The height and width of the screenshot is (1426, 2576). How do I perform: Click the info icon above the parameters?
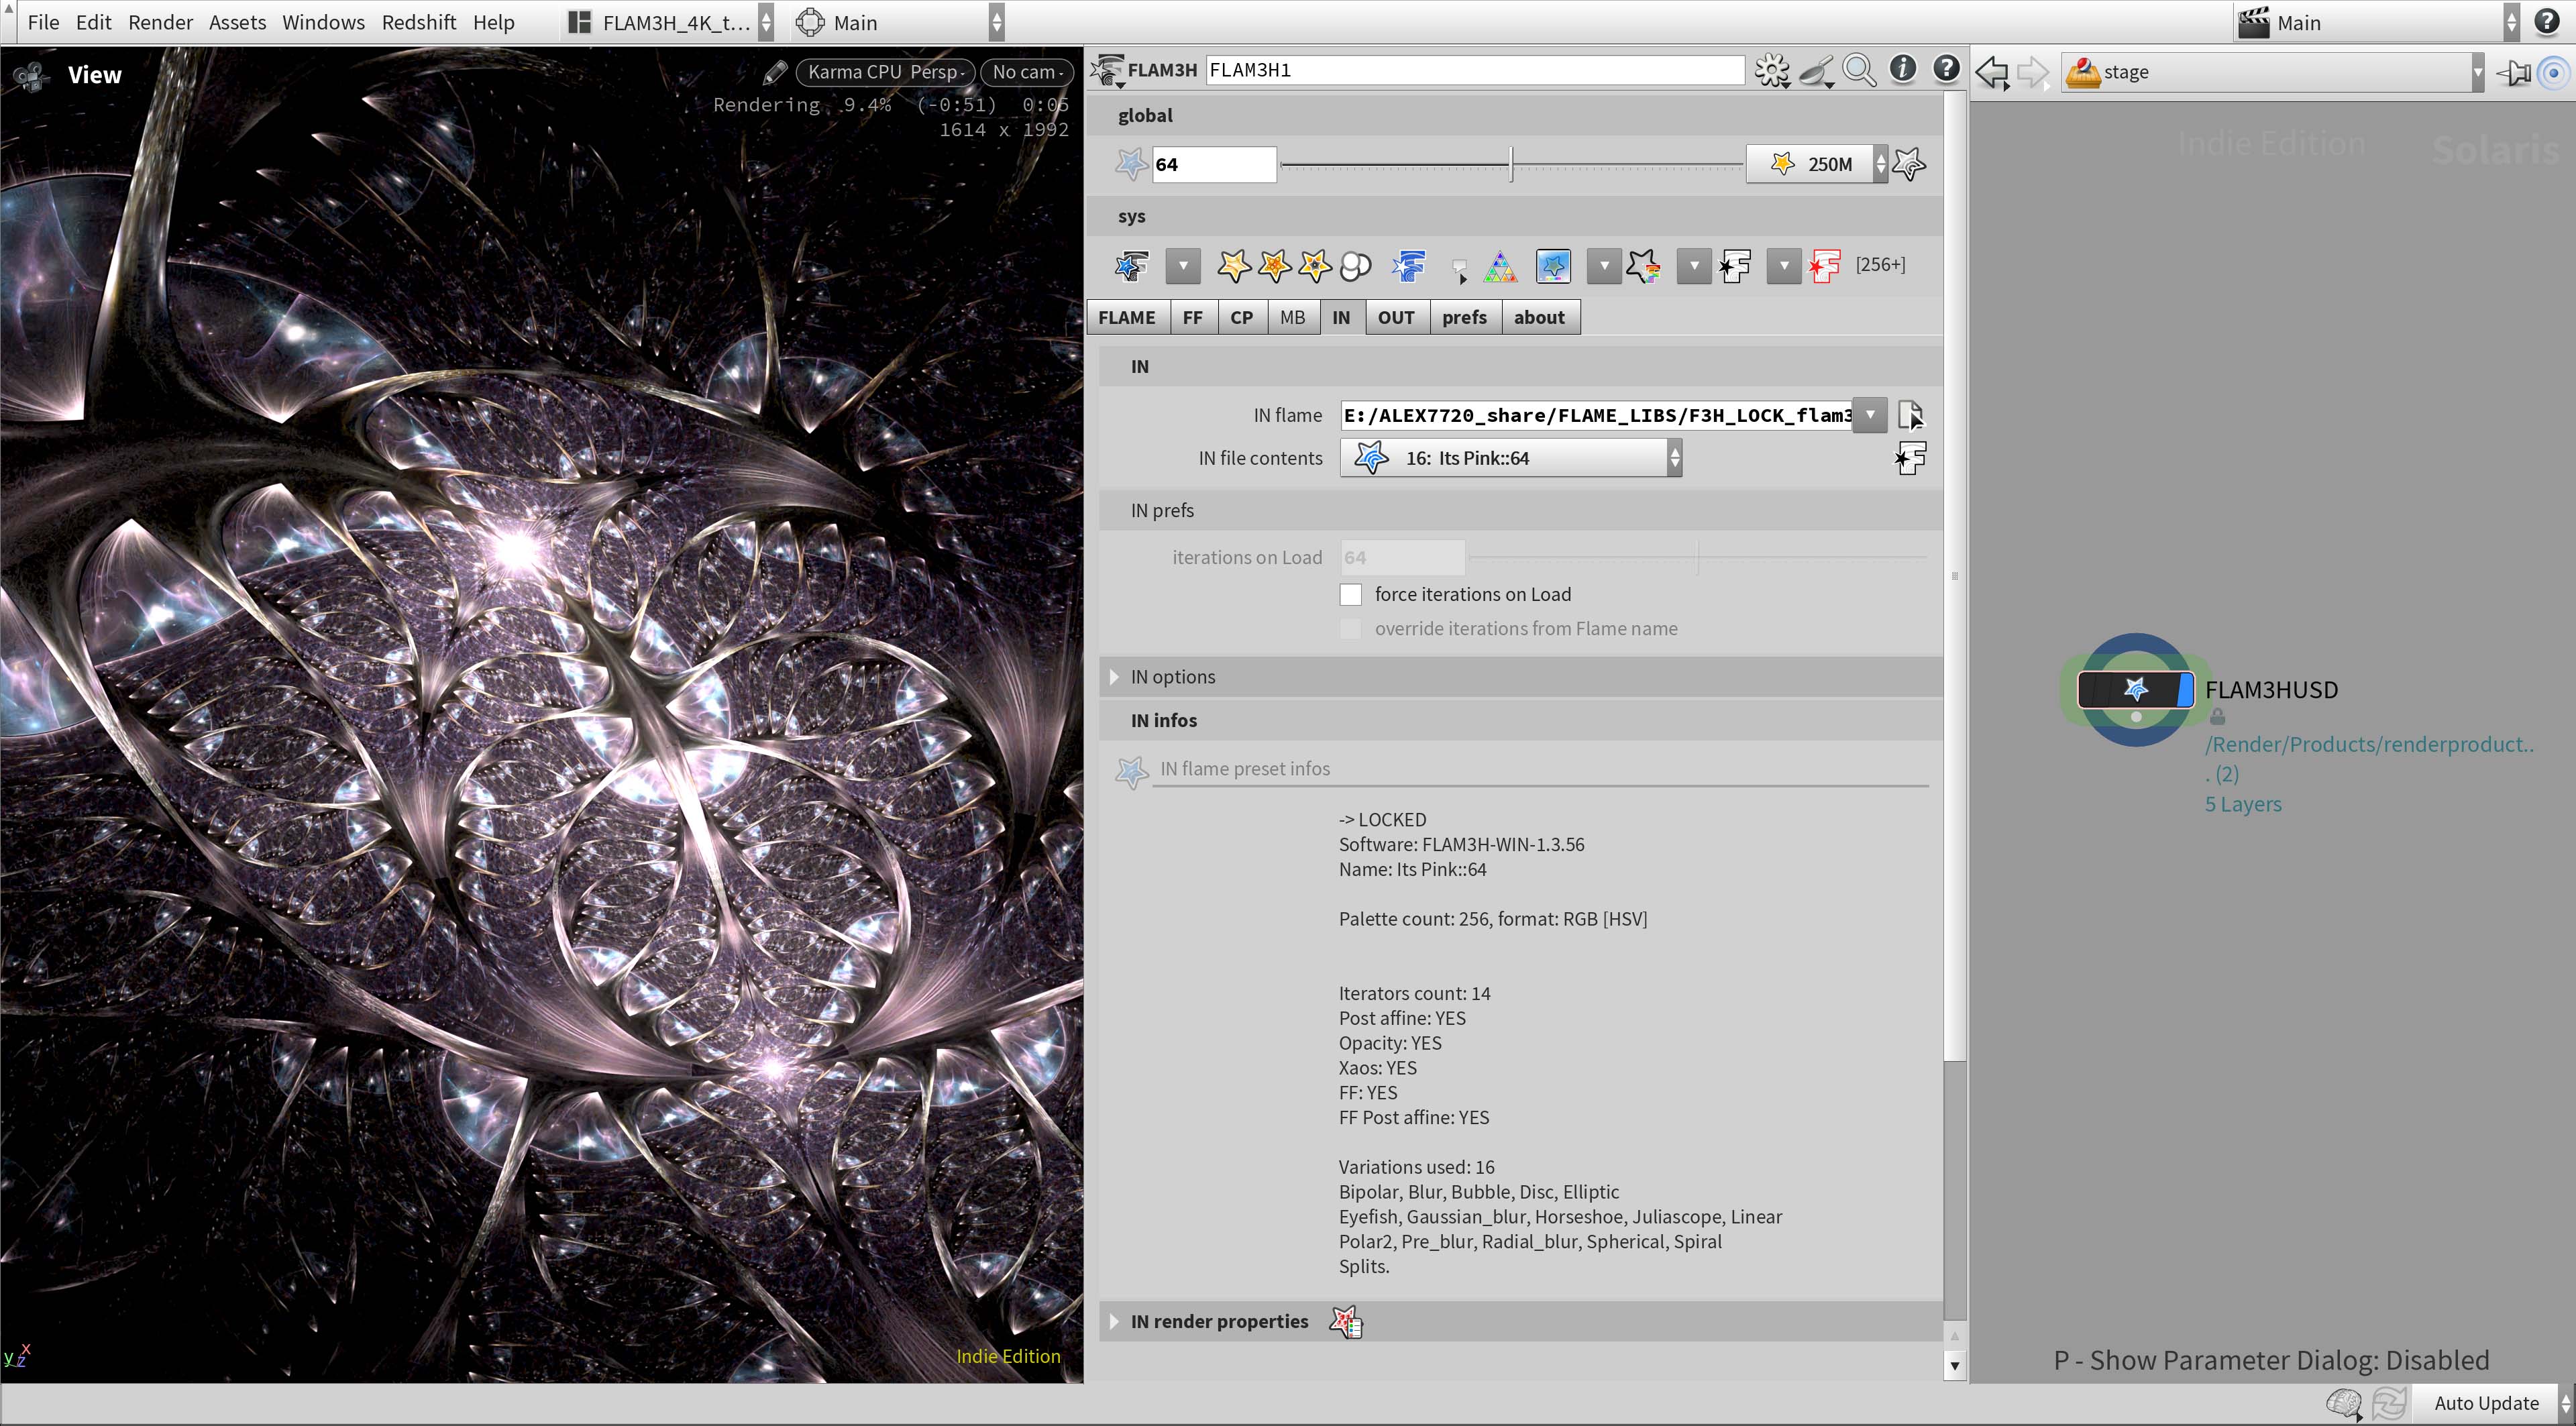tap(1902, 70)
